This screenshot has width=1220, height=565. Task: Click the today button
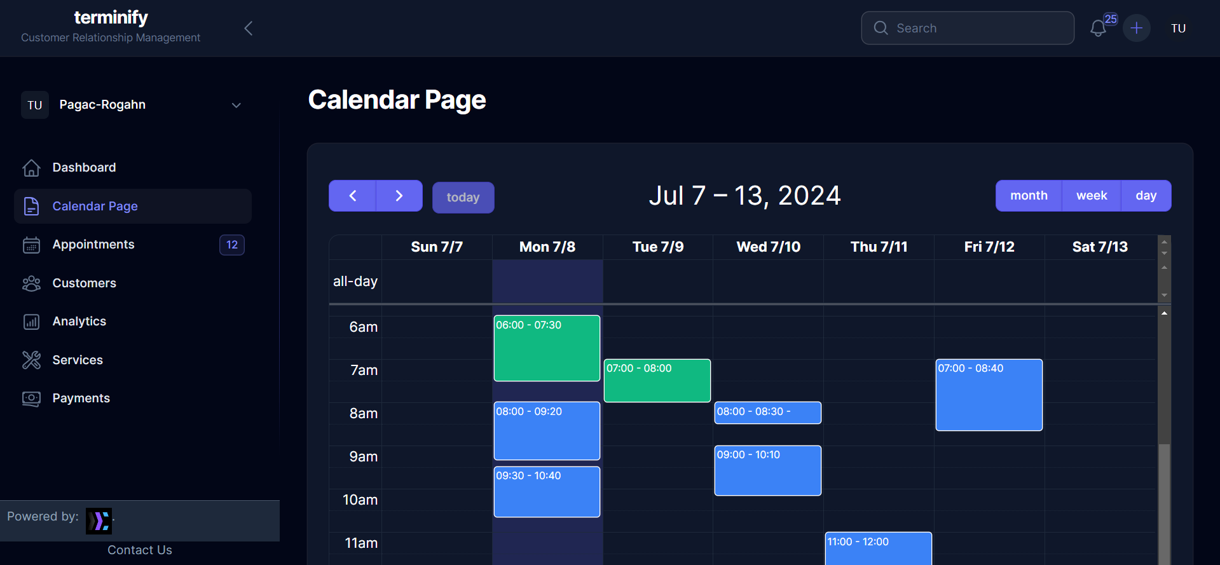click(463, 197)
